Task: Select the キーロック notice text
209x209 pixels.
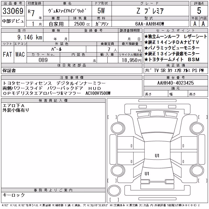Action: click(14, 195)
